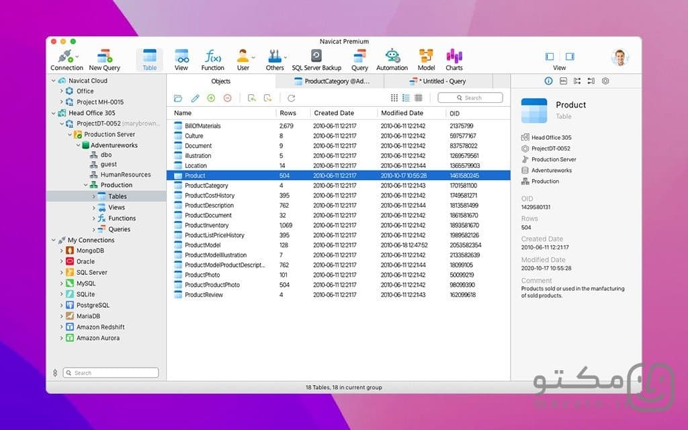Image resolution: width=688 pixels, height=430 pixels.
Task: Open the Others toolbar item
Action: [x=275, y=60]
